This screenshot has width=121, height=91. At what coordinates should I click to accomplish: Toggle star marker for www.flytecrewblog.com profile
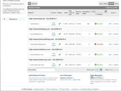(x=29, y=44)
